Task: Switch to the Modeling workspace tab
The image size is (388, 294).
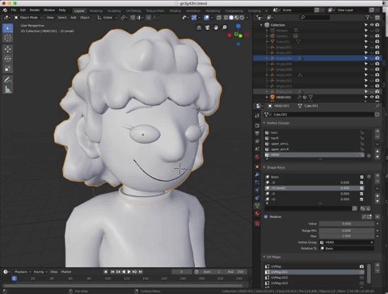Action: coord(96,10)
